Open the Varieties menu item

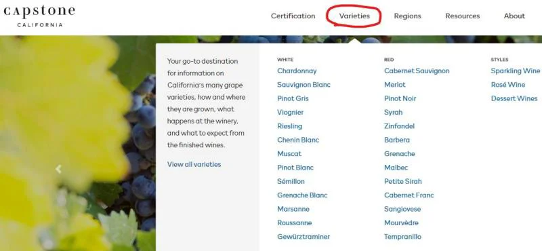click(354, 16)
